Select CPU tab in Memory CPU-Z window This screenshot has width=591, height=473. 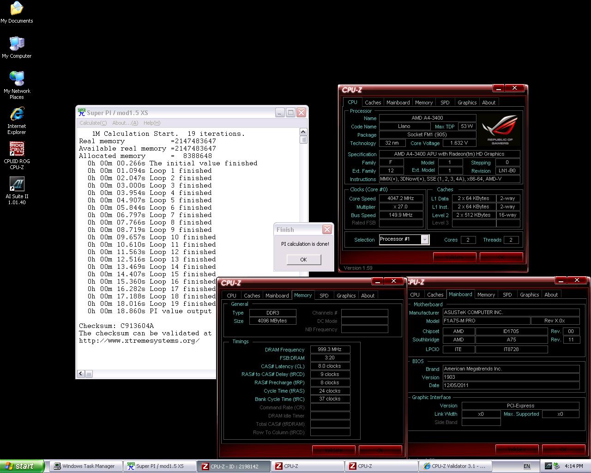(x=231, y=296)
